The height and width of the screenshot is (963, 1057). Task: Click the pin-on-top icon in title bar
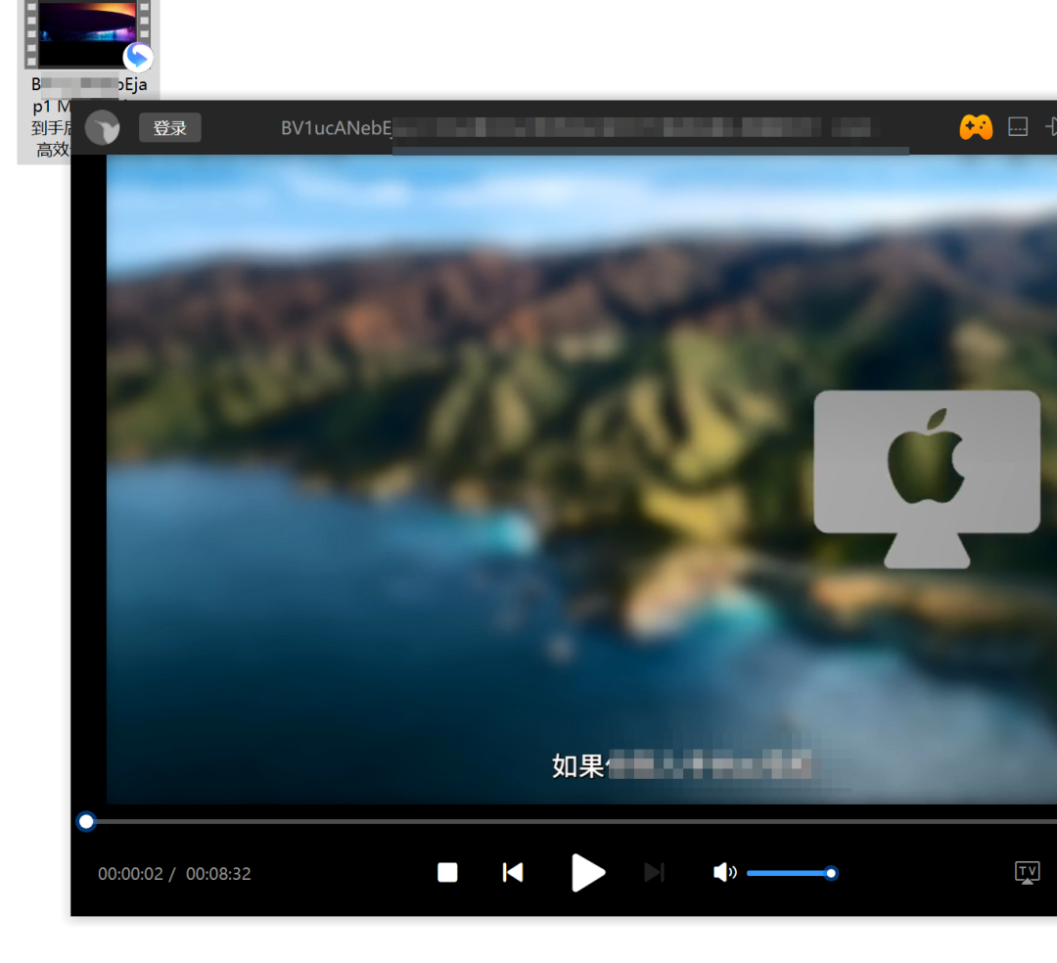(x=1051, y=126)
